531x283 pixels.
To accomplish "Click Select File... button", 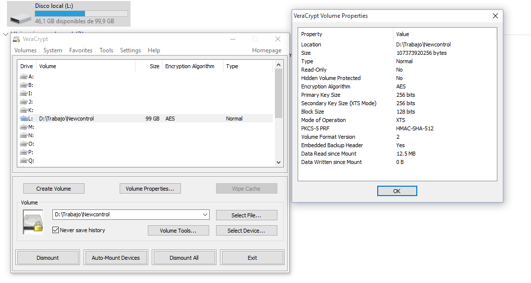I will pyautogui.click(x=246, y=215).
